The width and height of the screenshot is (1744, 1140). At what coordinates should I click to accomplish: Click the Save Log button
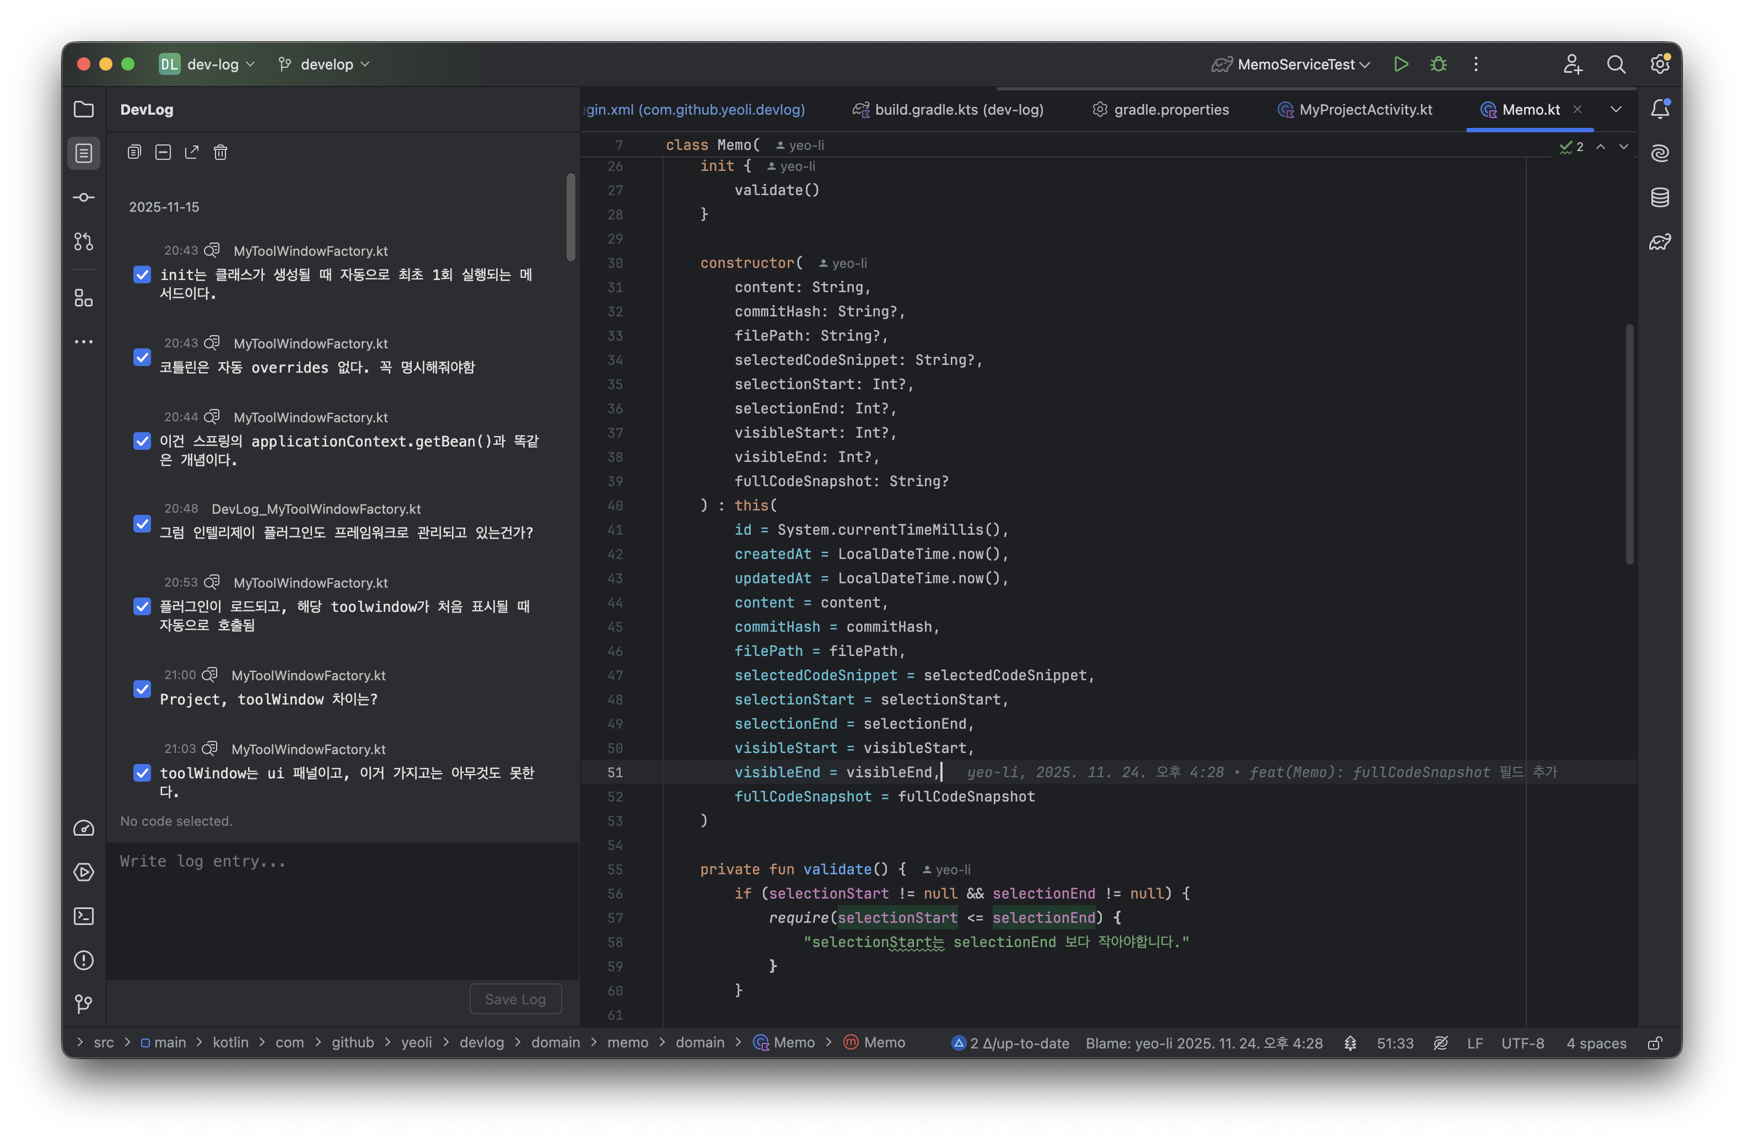tap(515, 999)
